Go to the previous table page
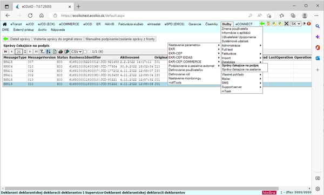 (x=11, y=52)
